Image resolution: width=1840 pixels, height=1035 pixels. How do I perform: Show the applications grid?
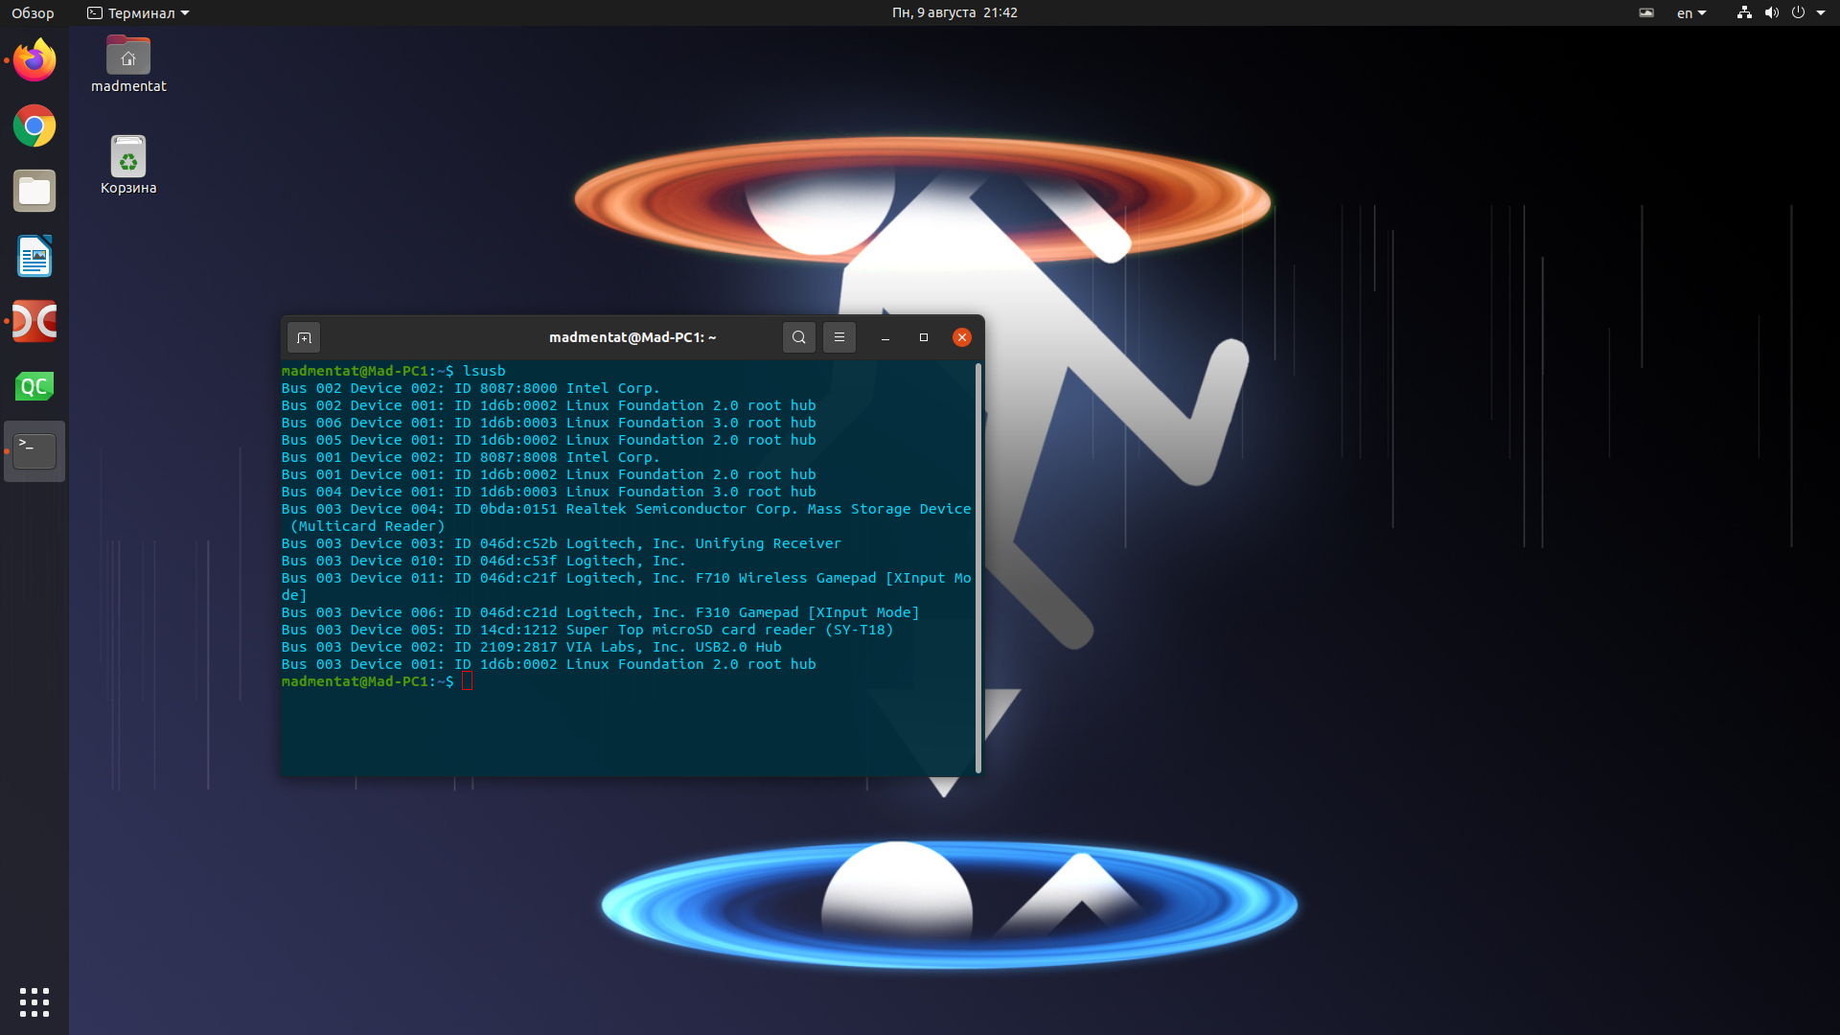coord(34,1001)
